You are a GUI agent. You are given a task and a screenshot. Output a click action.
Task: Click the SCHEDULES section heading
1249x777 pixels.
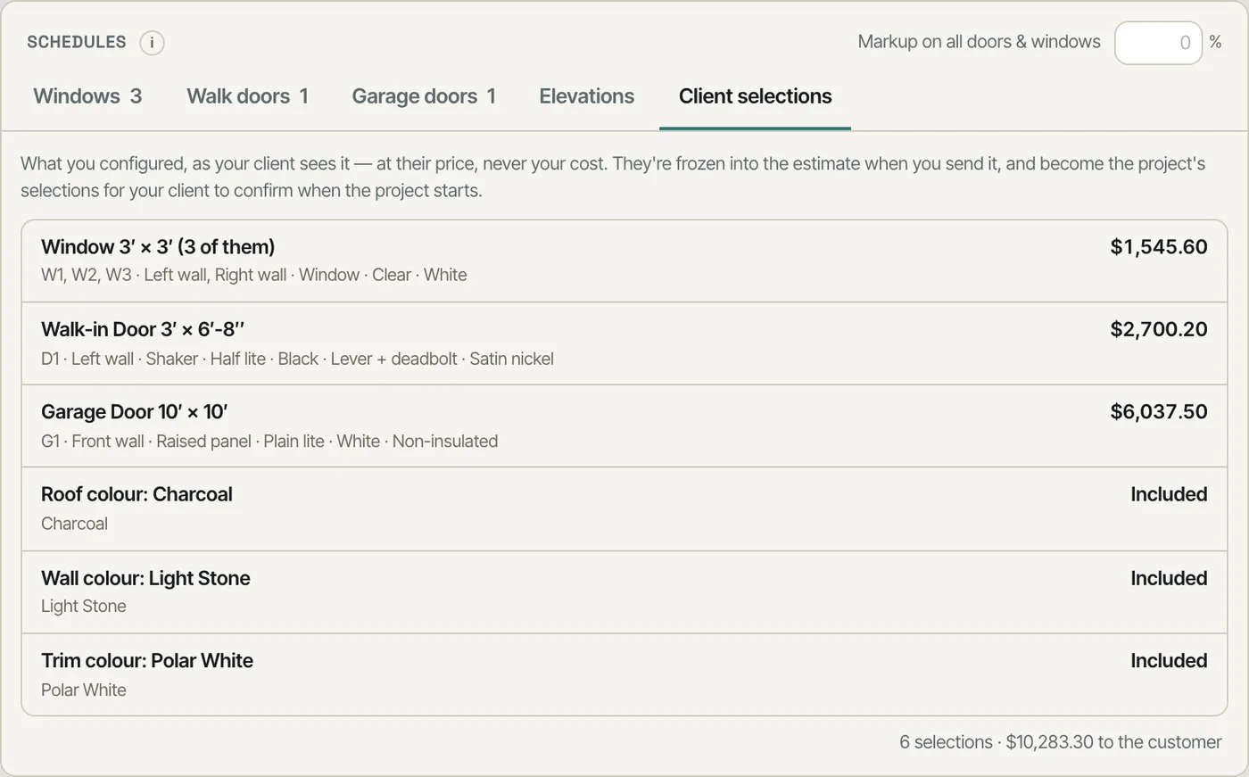click(77, 42)
